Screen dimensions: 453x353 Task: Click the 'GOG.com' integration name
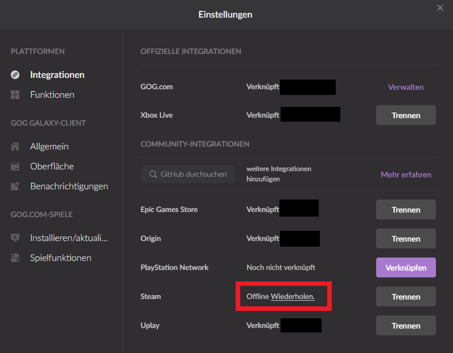click(157, 87)
